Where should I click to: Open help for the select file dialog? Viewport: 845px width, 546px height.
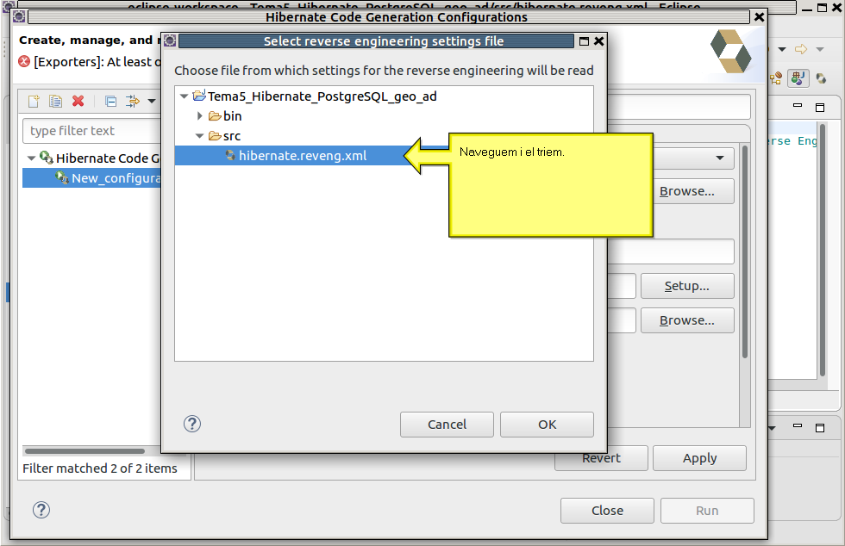pos(191,425)
